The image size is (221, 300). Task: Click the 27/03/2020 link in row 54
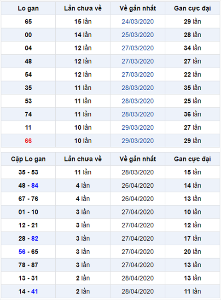[x=138, y=75]
